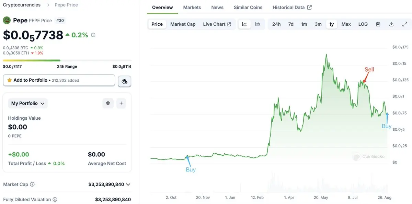Set chart range to 1y
Screen dimensions: 412x204
(x=331, y=24)
